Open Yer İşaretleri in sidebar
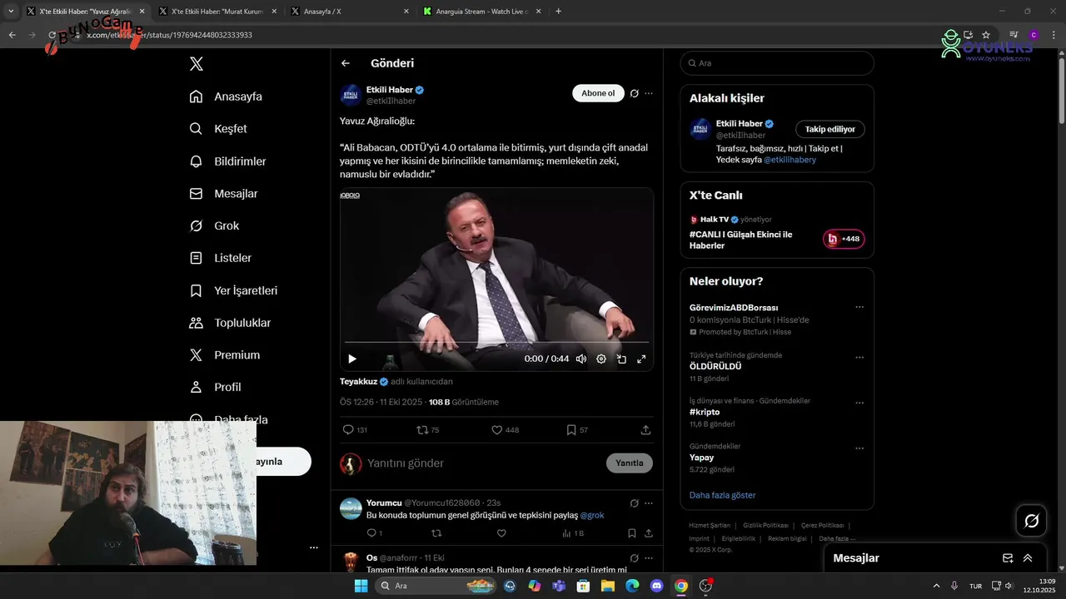 [233, 290]
